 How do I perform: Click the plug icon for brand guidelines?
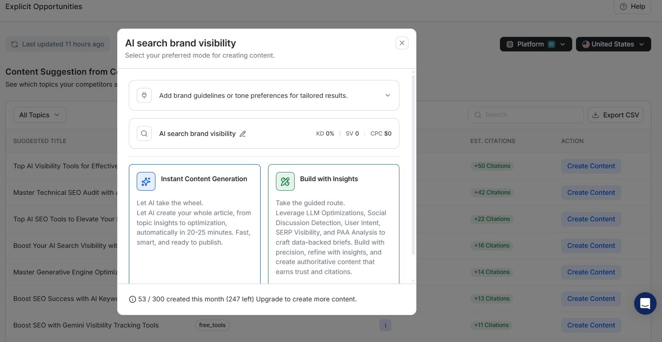(144, 95)
